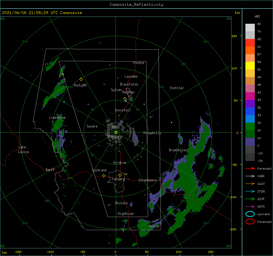Viewport: 273px width, 256px height.
Task: Click the Drumheller town label
Action: tap(178, 150)
